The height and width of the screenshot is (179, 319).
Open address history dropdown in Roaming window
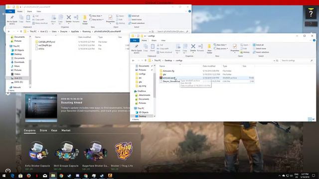pos(150,31)
